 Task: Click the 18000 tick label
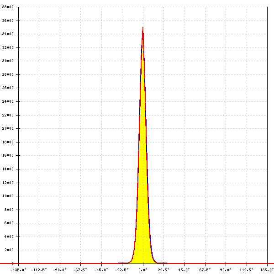pos(8,142)
